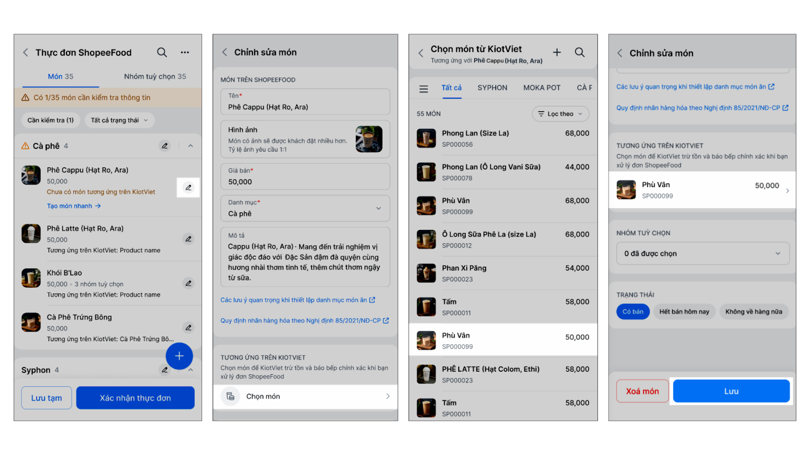
Task: Select Hết bán hôm nay status
Action: pos(684,311)
